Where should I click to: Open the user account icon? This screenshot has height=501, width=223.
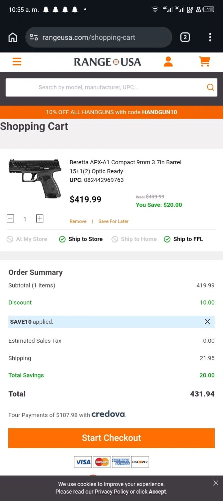(168, 62)
